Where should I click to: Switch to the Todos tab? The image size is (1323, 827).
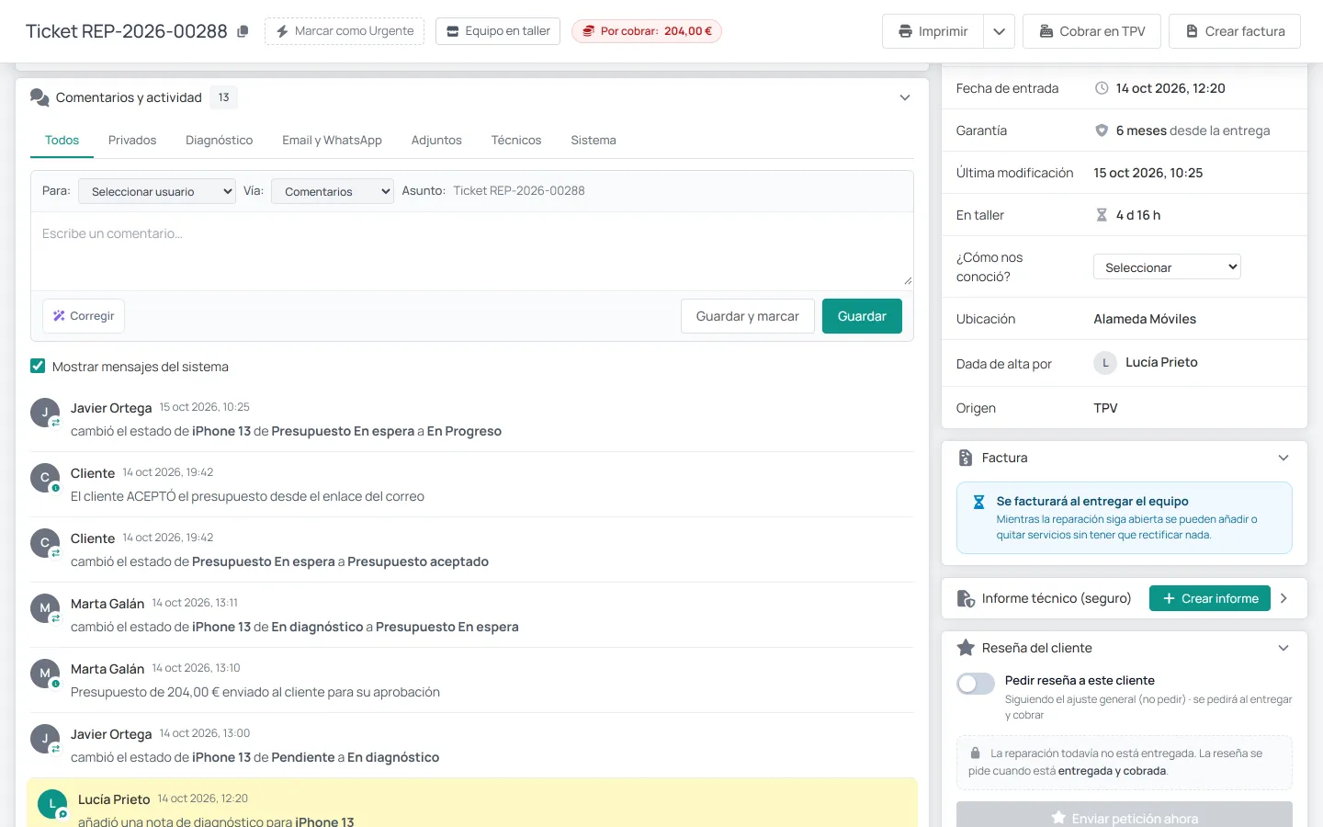pos(62,141)
